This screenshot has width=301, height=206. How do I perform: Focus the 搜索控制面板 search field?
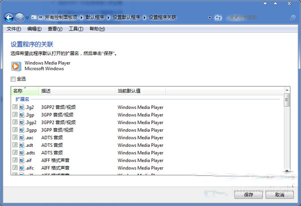click(x=257, y=18)
